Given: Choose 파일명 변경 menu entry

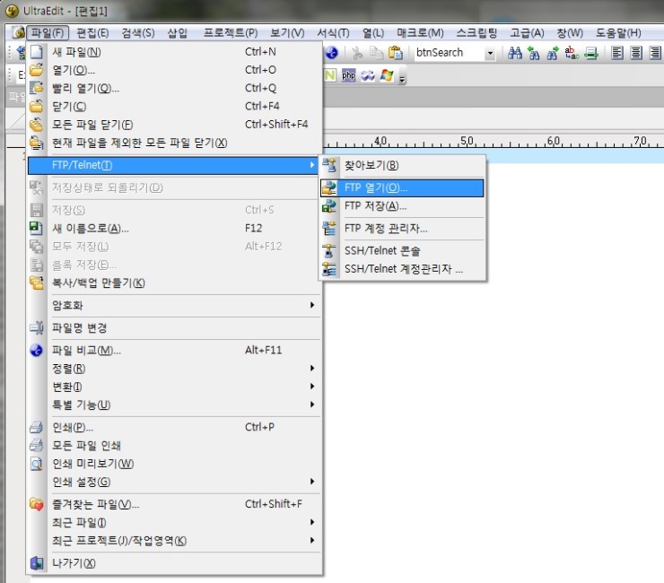Looking at the screenshot, I should tap(174, 327).
